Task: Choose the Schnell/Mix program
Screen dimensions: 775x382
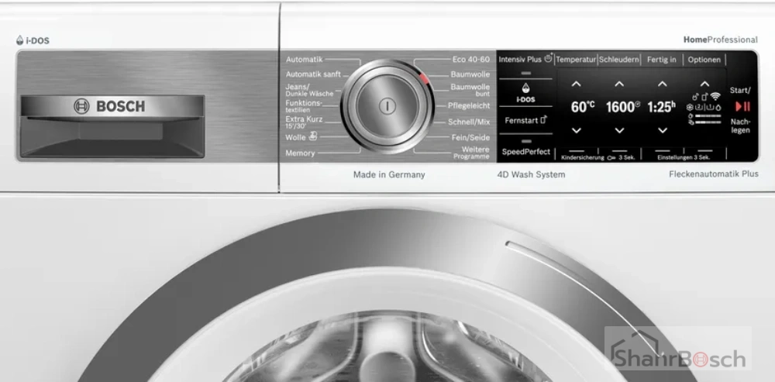Action: (469, 122)
